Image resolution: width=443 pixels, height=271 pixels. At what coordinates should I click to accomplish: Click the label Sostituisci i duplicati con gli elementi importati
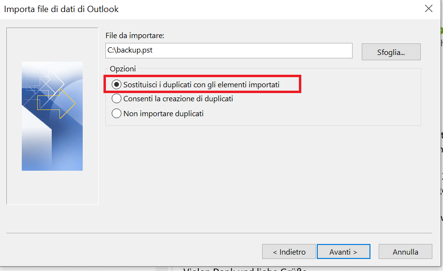click(x=202, y=84)
